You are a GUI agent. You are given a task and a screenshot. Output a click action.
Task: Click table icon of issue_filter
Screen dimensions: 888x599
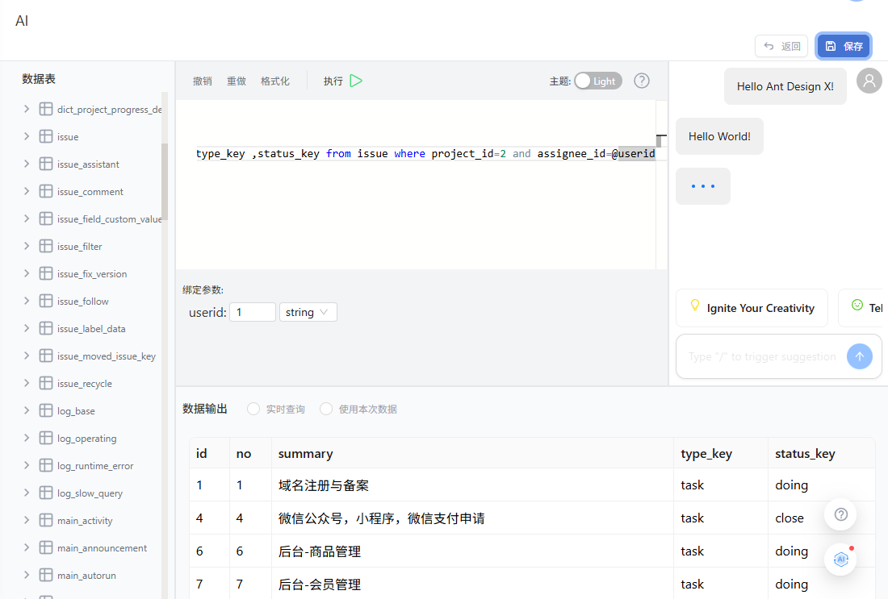click(46, 246)
